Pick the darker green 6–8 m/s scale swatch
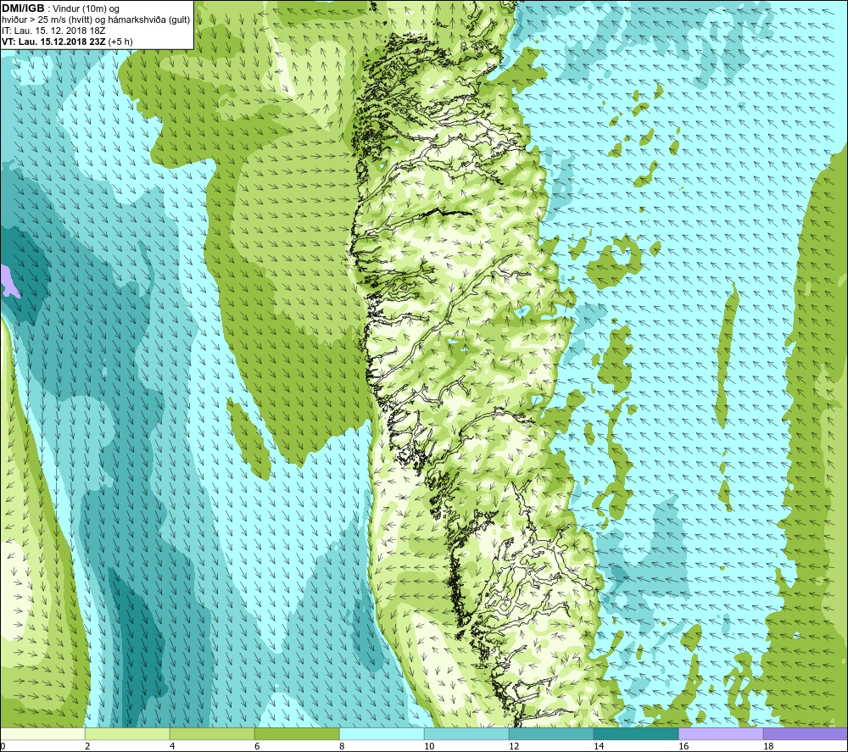This screenshot has height=752, width=848. coord(297,733)
